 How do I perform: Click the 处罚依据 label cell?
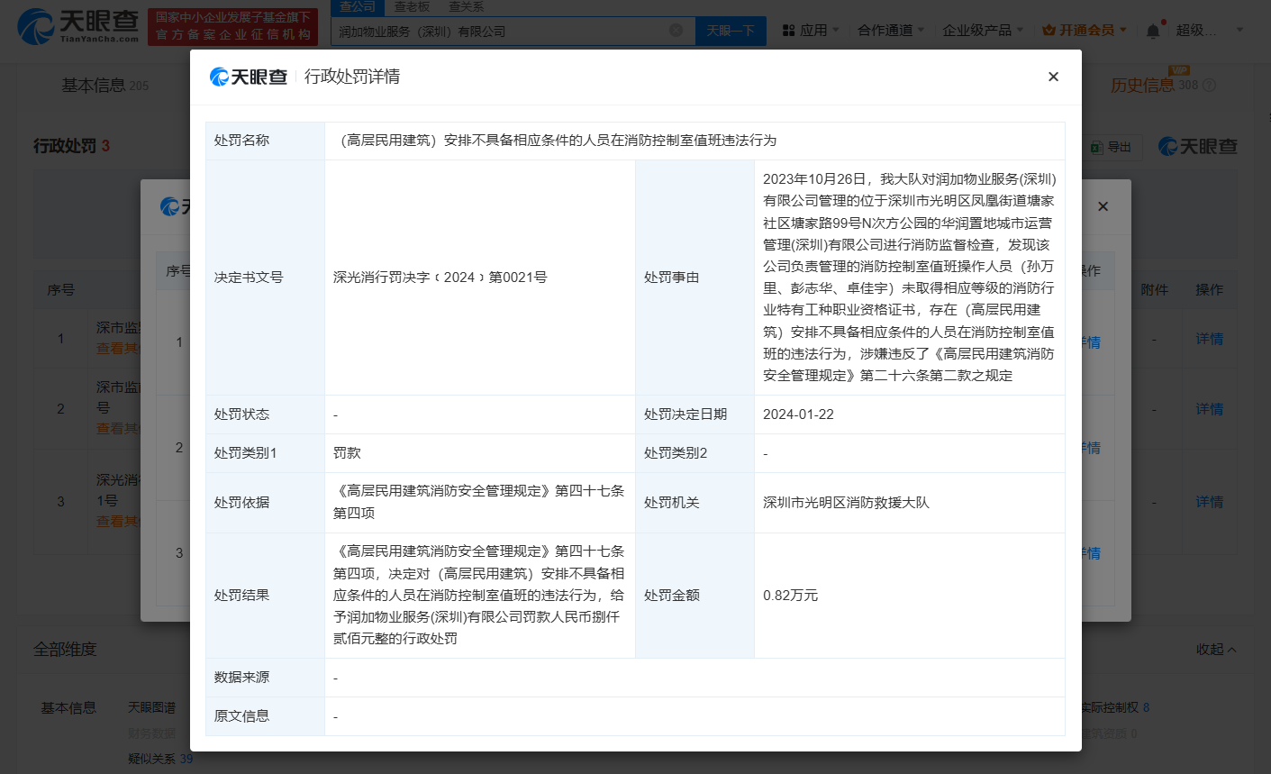click(x=265, y=503)
